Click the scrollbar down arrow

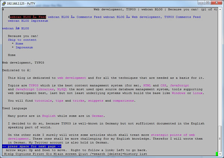coord(220,154)
